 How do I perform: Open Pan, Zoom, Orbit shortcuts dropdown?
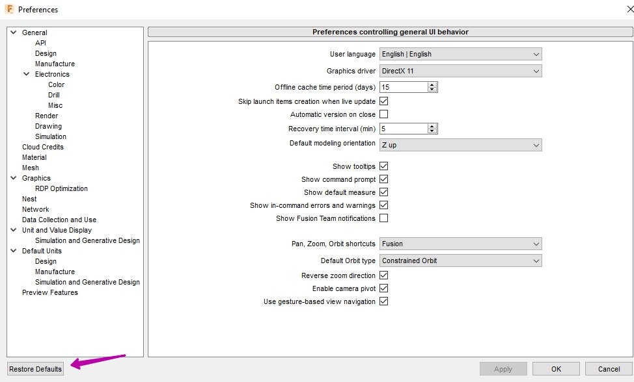click(461, 244)
